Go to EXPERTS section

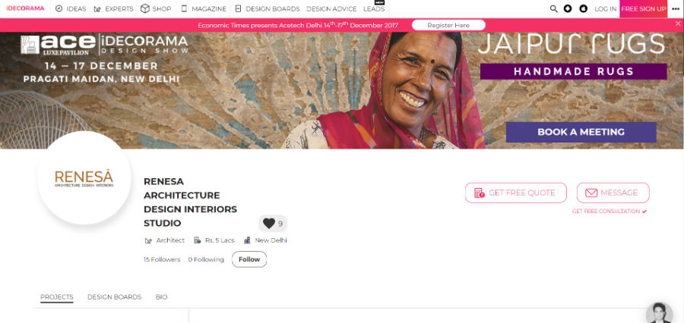pyautogui.click(x=114, y=8)
